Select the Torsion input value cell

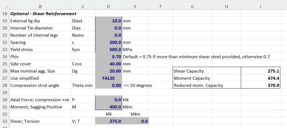pyautogui.click(x=135, y=121)
